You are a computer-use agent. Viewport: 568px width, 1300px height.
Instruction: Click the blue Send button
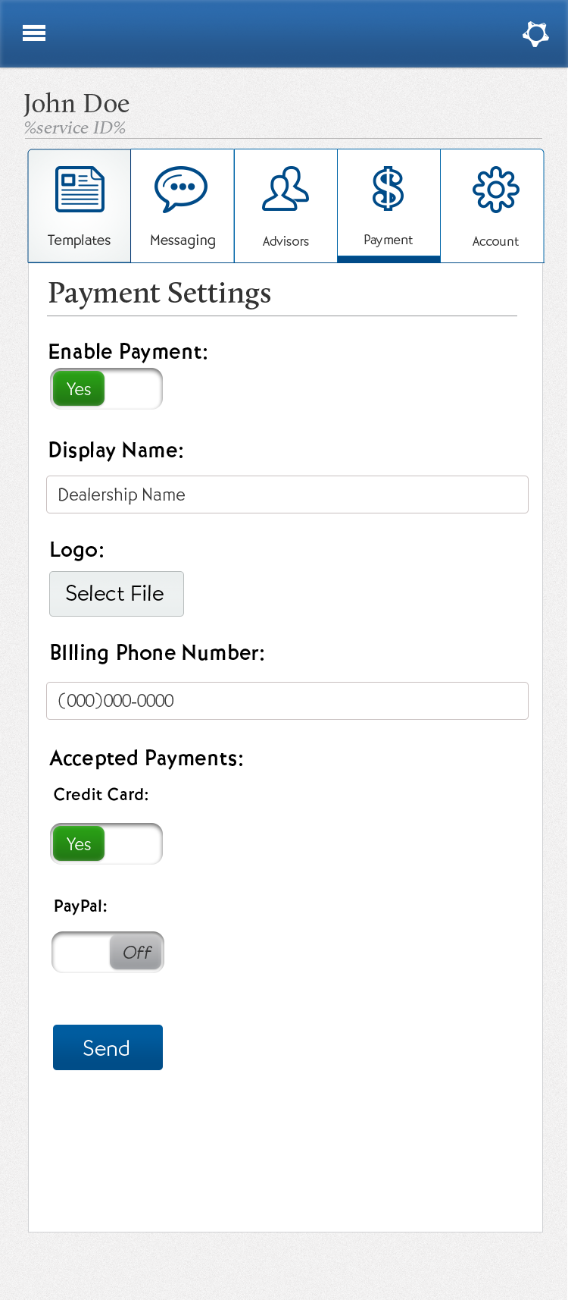tap(108, 1047)
